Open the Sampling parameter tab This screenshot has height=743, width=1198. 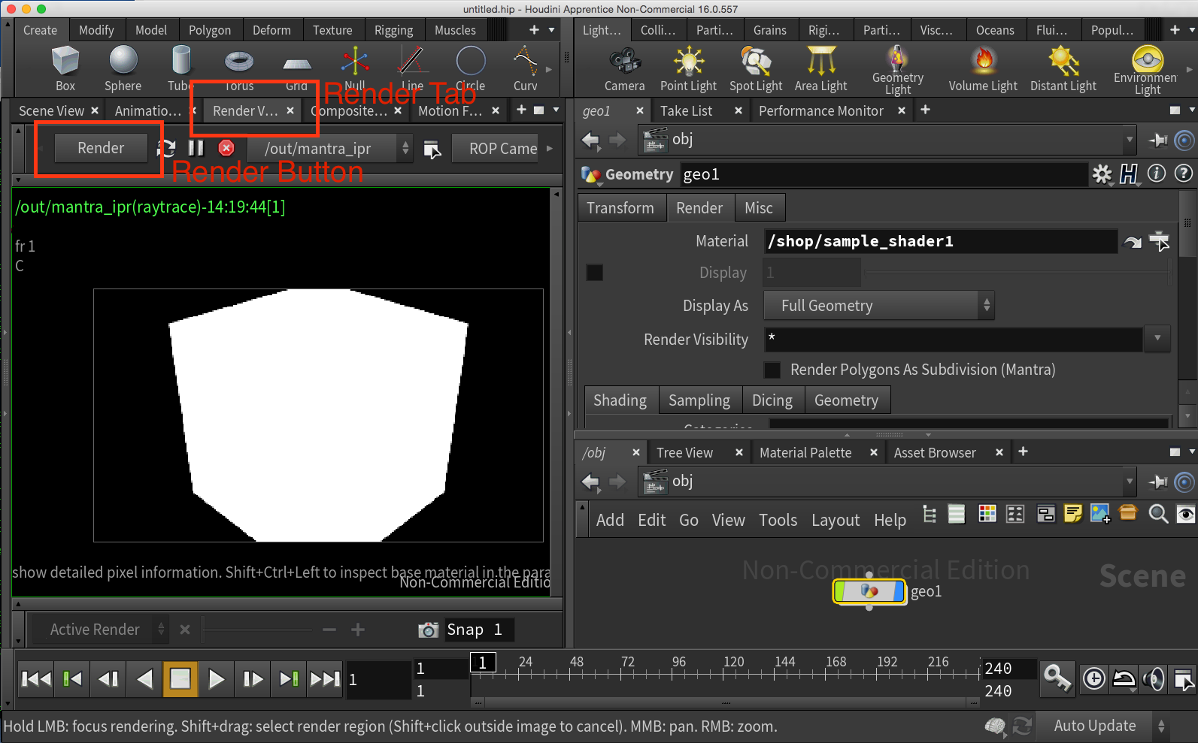point(699,400)
